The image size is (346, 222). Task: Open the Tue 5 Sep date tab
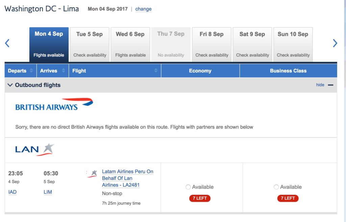(x=90, y=44)
